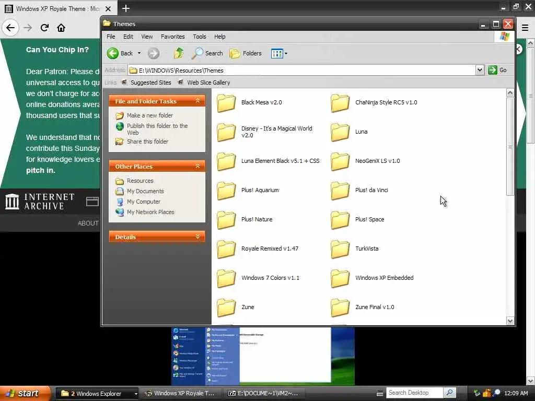Switch to Windows XP Royale taskbar item
The height and width of the screenshot is (401, 535).
181,394
